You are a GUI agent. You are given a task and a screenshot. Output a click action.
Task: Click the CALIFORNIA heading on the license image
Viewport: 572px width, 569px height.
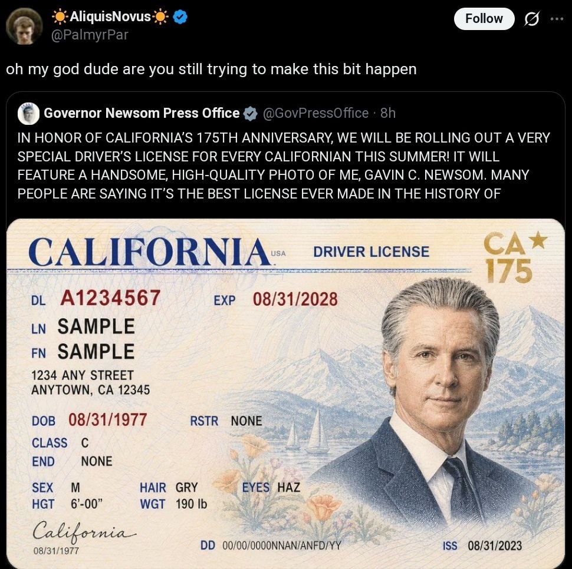(152, 252)
